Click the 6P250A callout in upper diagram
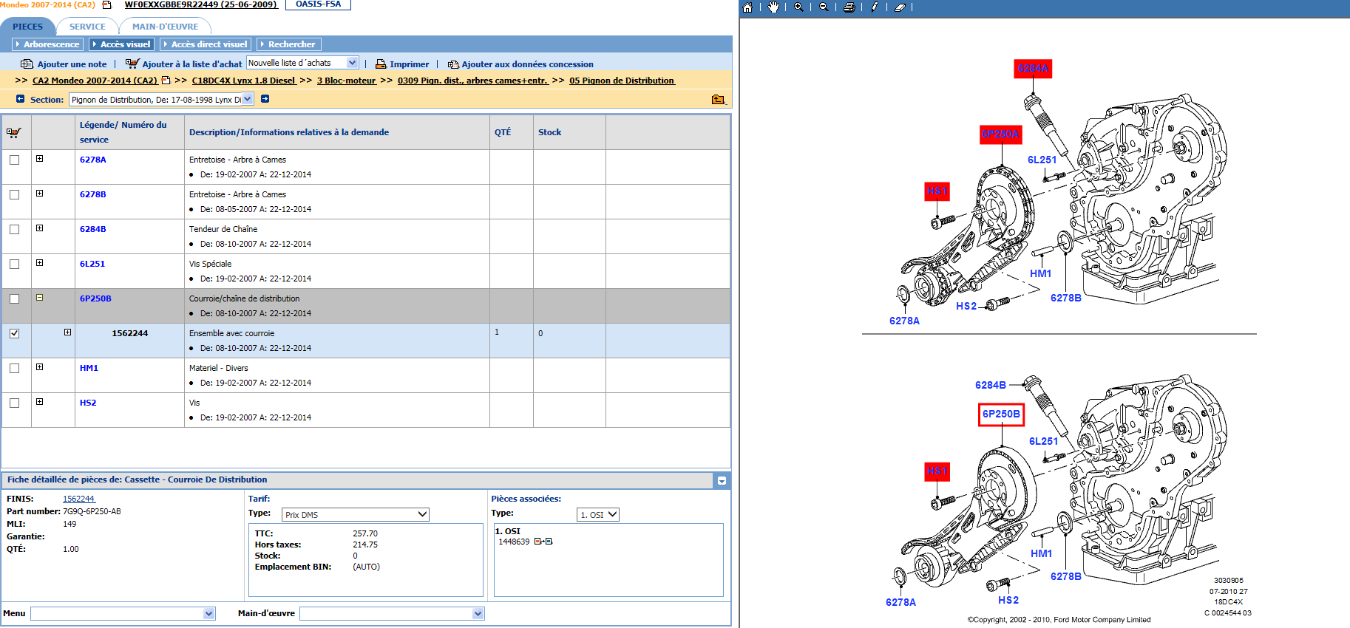The height and width of the screenshot is (628, 1350). [1001, 134]
